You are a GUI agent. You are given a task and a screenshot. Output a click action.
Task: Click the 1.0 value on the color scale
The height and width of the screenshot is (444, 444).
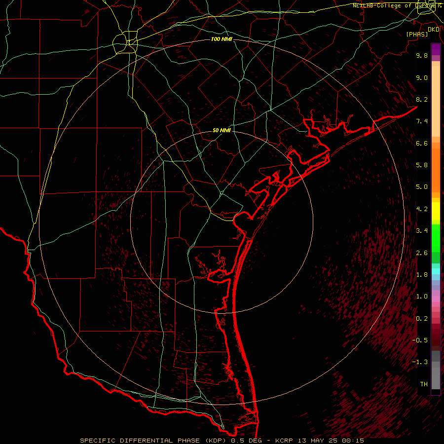click(x=422, y=296)
